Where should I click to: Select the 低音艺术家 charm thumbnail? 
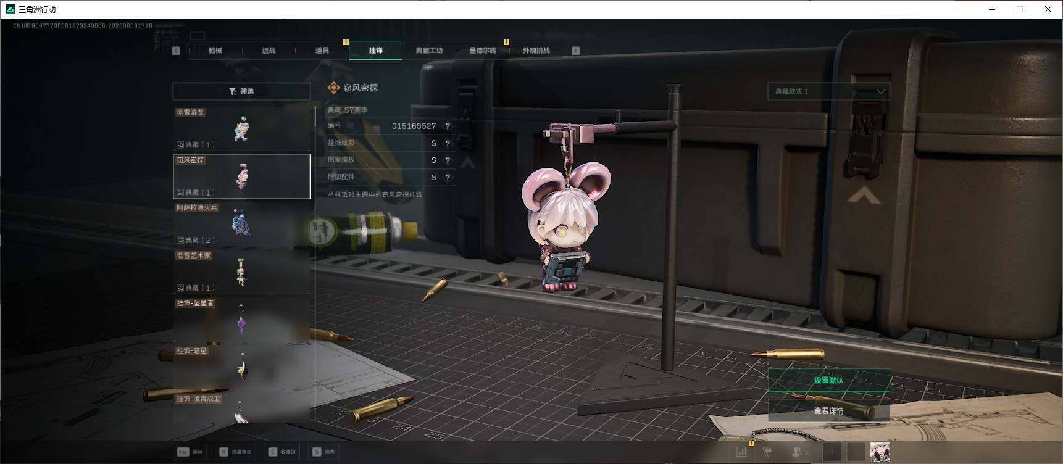[x=241, y=271]
